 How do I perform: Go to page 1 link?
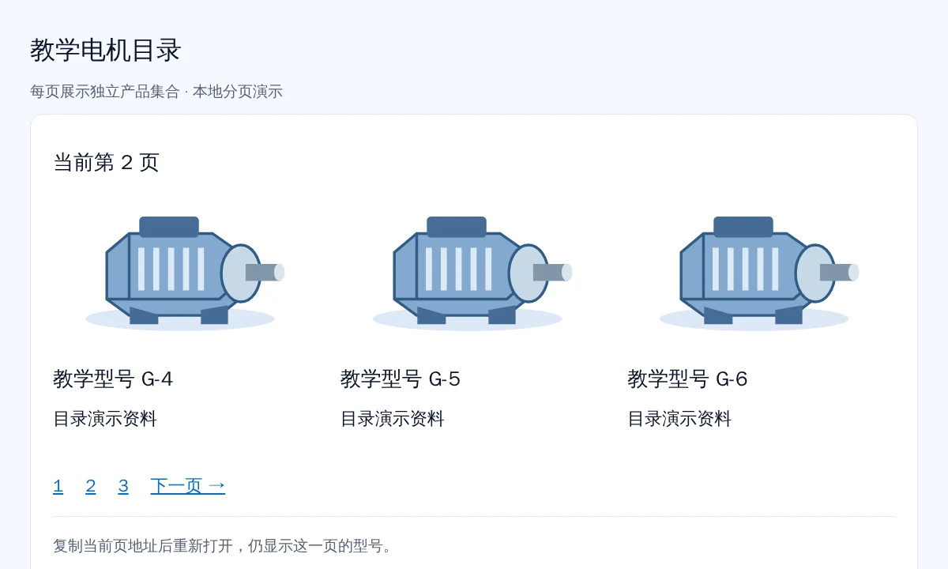[58, 486]
